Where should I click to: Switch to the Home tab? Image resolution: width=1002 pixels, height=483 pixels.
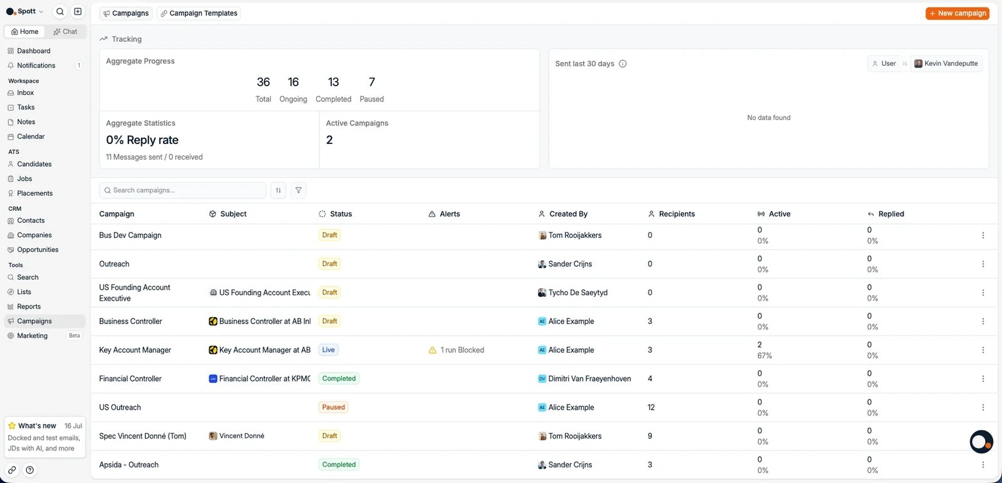click(25, 31)
